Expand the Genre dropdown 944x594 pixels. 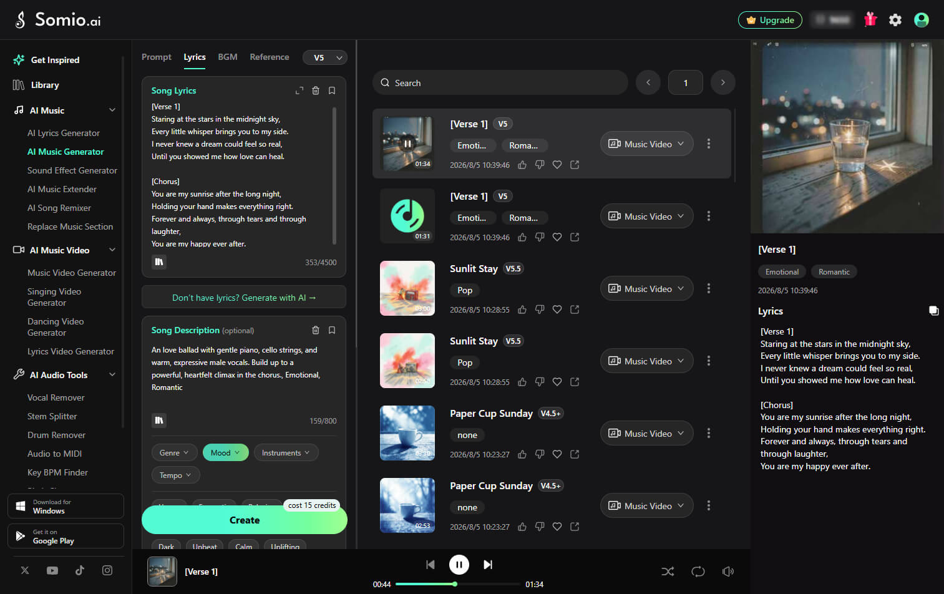(x=174, y=453)
